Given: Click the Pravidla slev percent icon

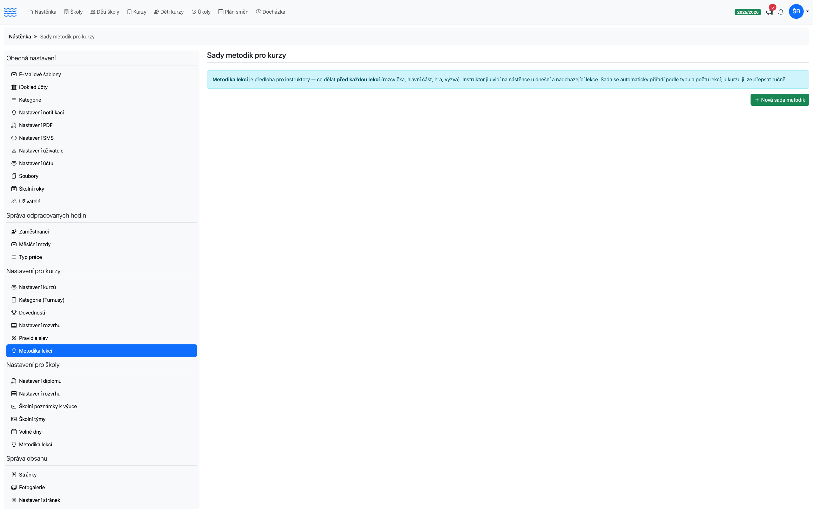Looking at the screenshot, I should click(14, 338).
